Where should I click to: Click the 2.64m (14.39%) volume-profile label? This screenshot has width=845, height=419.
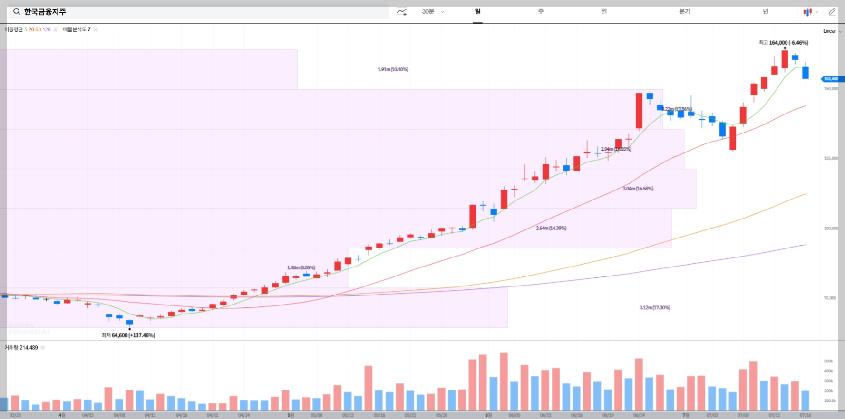[551, 228]
